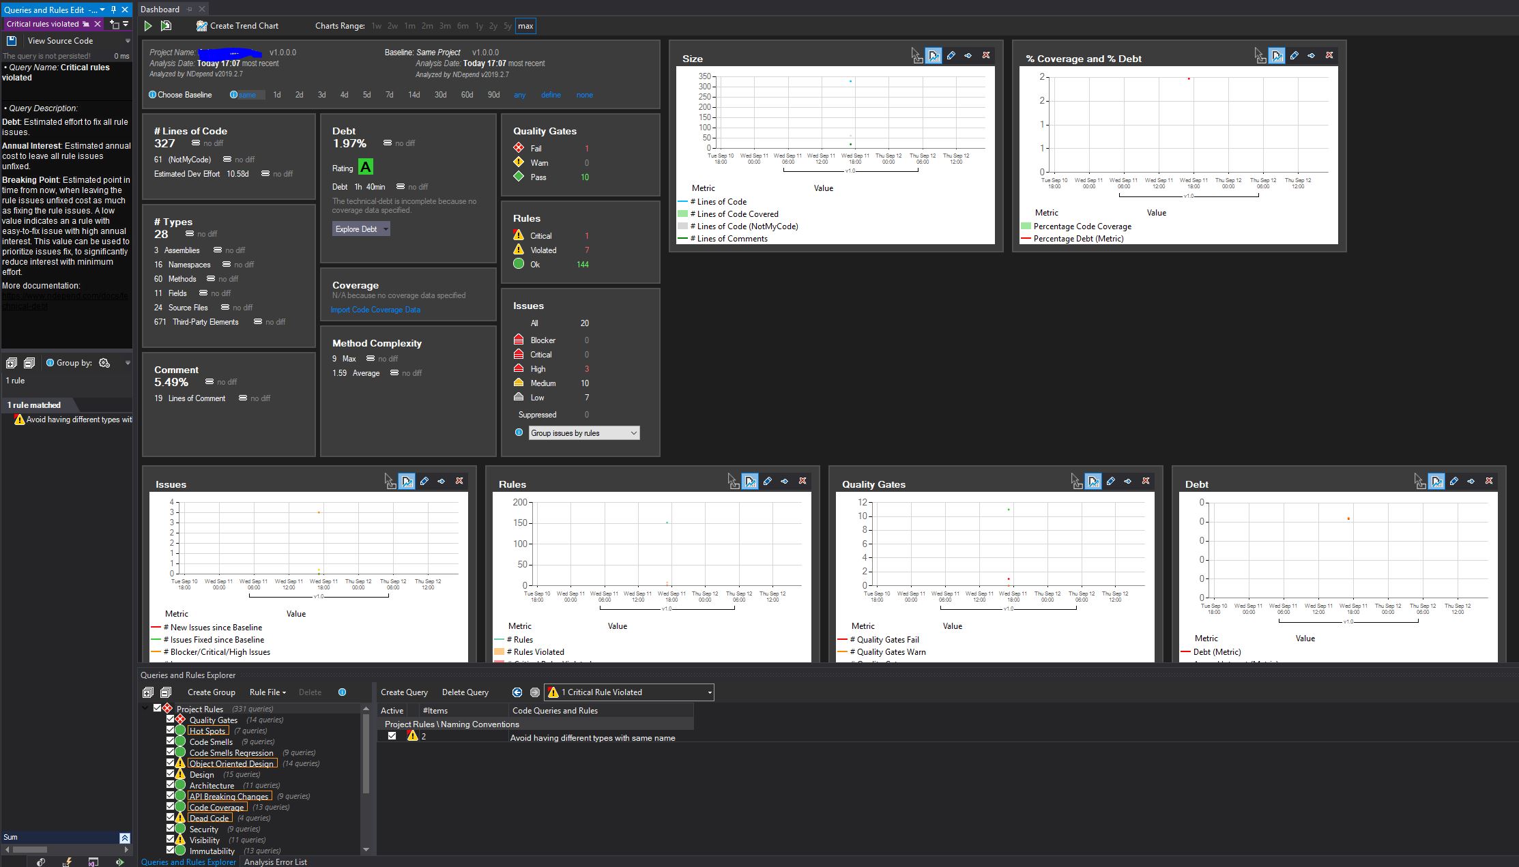Select the pointer icon on the Quality Gates chart
The image size is (1519, 867).
click(1076, 481)
